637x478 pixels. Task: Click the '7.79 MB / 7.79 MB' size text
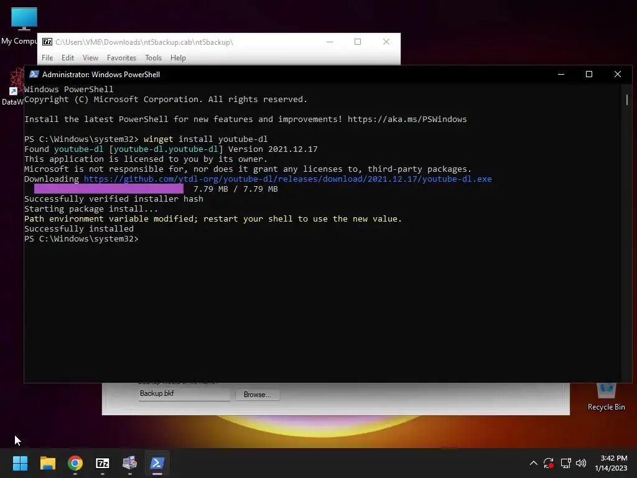click(x=236, y=189)
